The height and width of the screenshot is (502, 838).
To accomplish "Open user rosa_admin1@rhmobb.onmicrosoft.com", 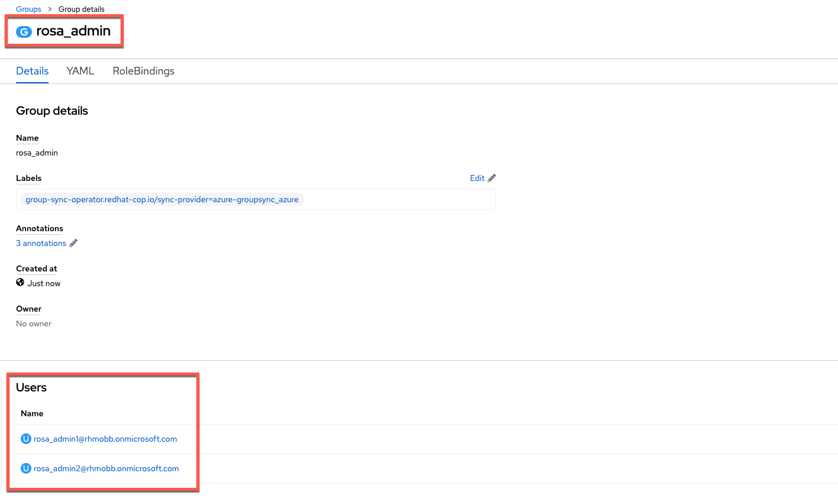I will [x=105, y=439].
